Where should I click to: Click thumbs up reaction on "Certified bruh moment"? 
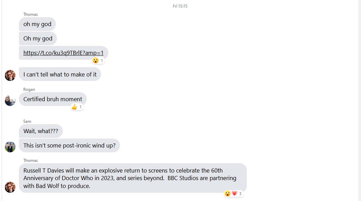74,107
